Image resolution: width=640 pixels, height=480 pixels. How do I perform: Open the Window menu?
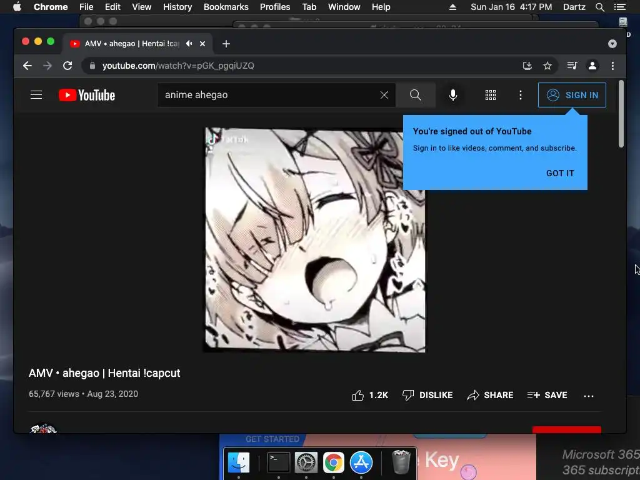coord(344,7)
